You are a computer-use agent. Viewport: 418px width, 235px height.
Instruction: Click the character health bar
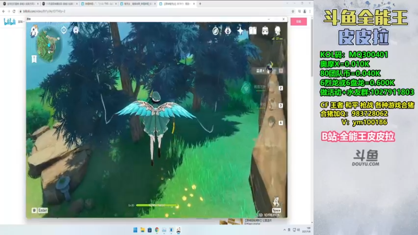pyautogui.click(x=157, y=205)
